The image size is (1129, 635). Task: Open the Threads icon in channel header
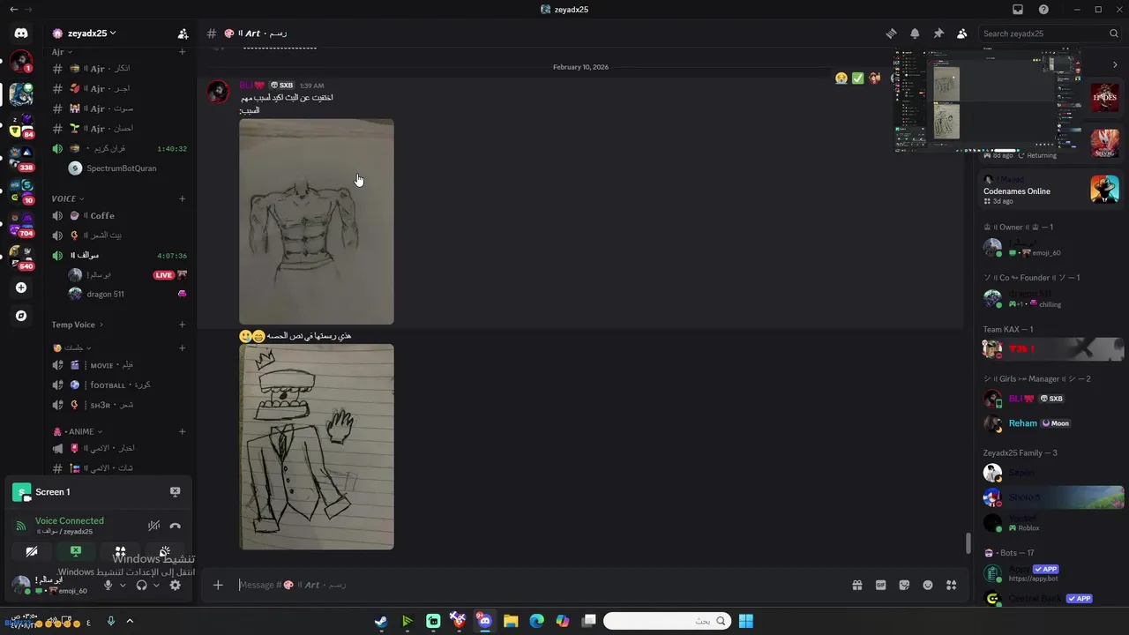[x=891, y=34]
